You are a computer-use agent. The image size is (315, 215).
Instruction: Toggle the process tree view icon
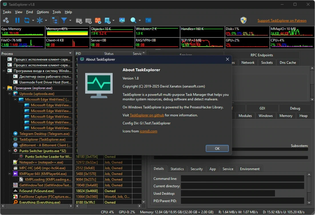coord(54,20)
